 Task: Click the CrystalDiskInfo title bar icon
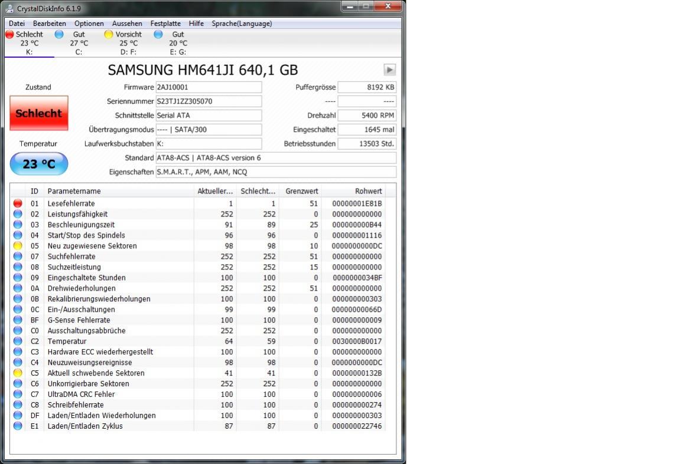9,8
